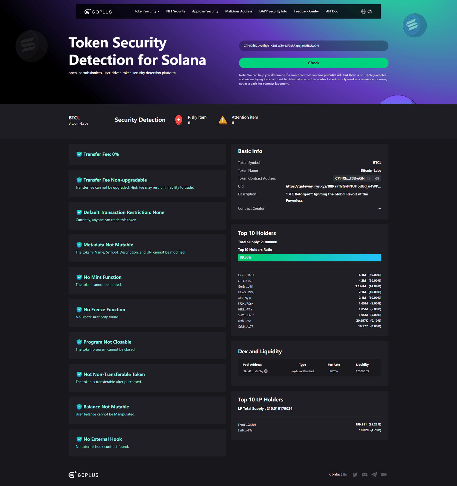This screenshot has height=486, width=457.
Task: Click the Top10 Holders Ratio progress bar
Action: click(x=310, y=258)
